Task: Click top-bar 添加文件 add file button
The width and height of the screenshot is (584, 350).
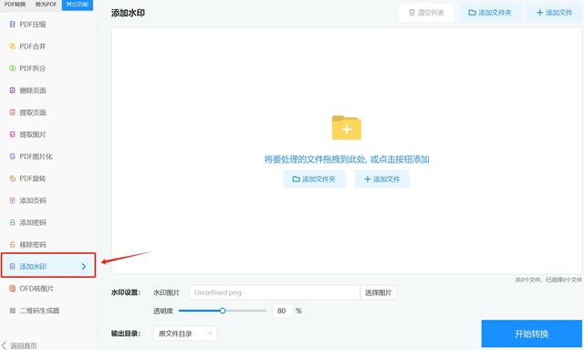Action: (x=554, y=13)
